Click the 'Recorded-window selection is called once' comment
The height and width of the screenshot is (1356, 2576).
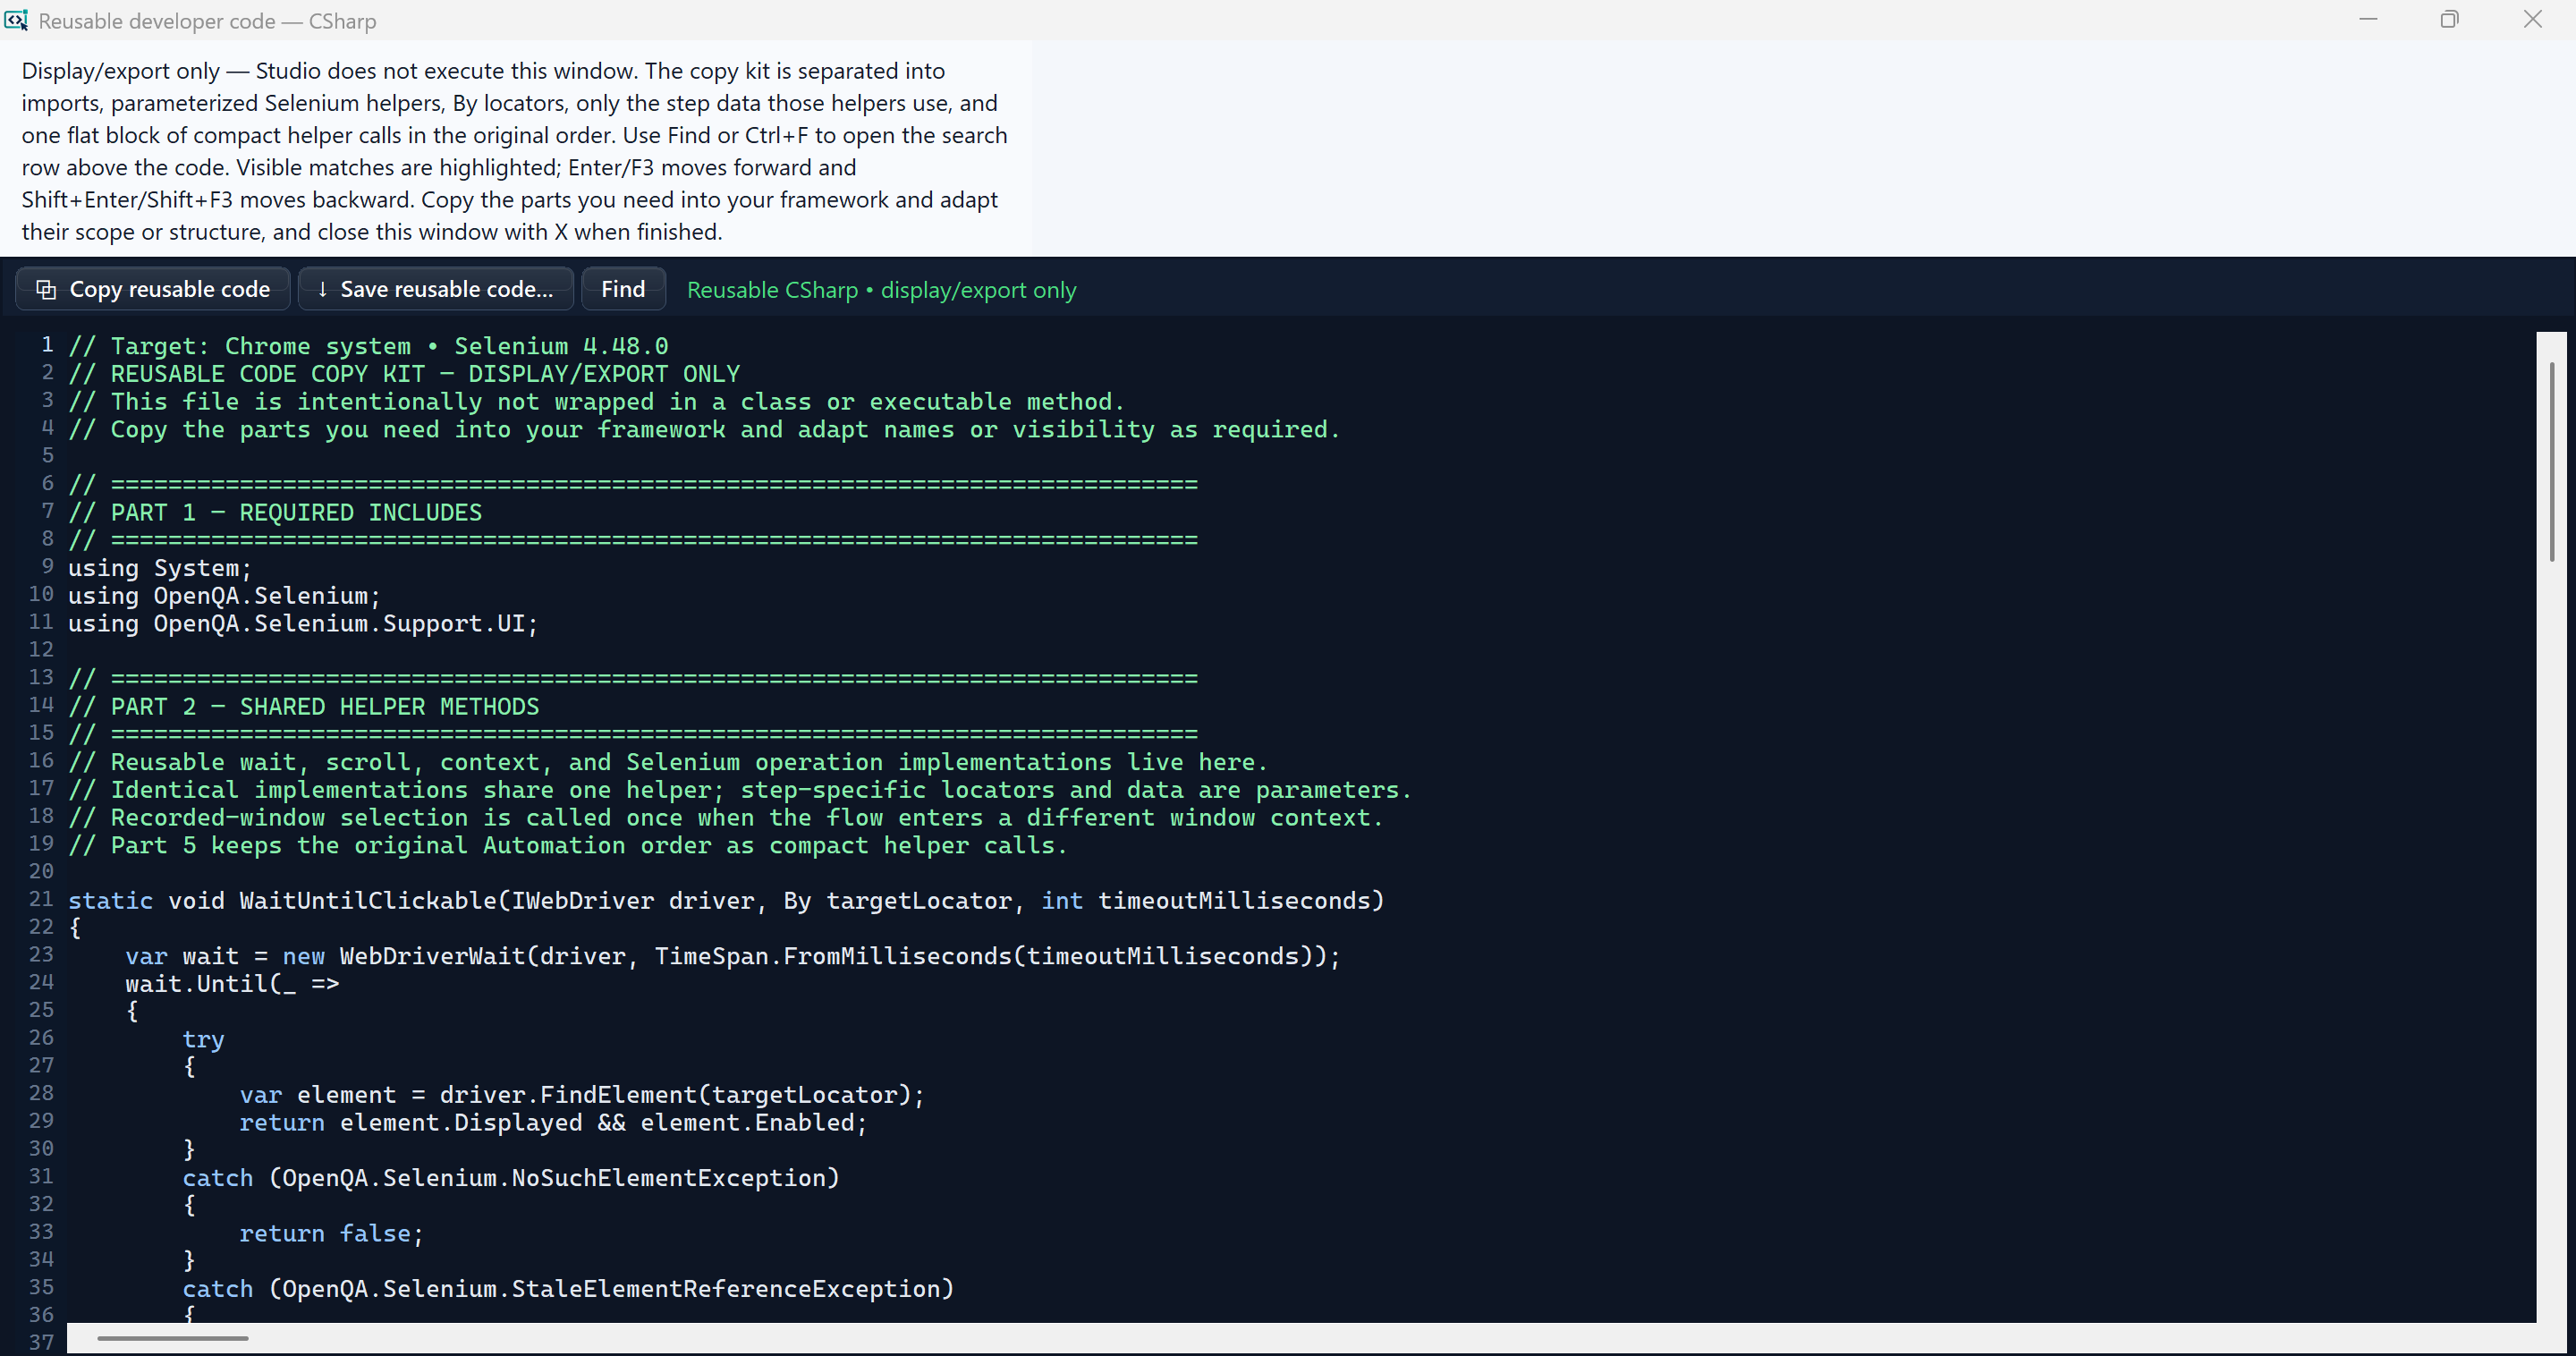pos(726,818)
